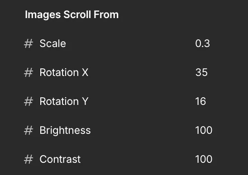
Task: Click the number icon beside Contrast
Action: (x=29, y=159)
